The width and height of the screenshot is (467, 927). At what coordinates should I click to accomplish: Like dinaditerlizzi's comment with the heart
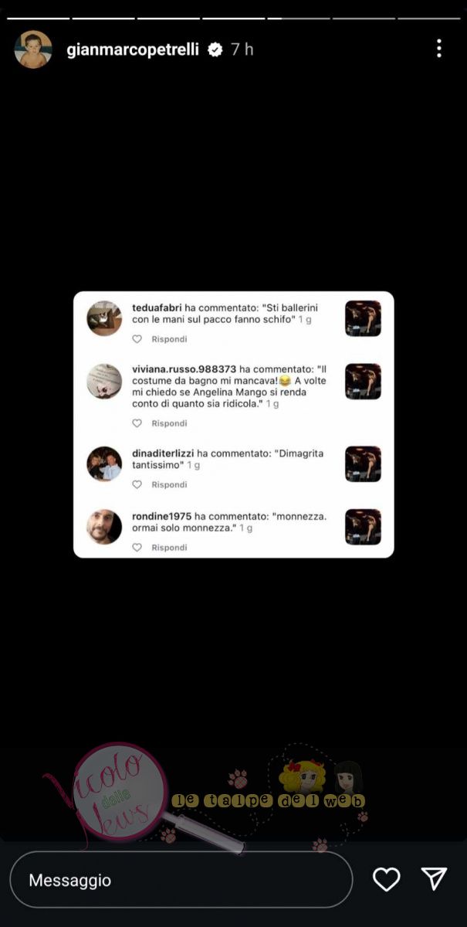click(x=137, y=484)
